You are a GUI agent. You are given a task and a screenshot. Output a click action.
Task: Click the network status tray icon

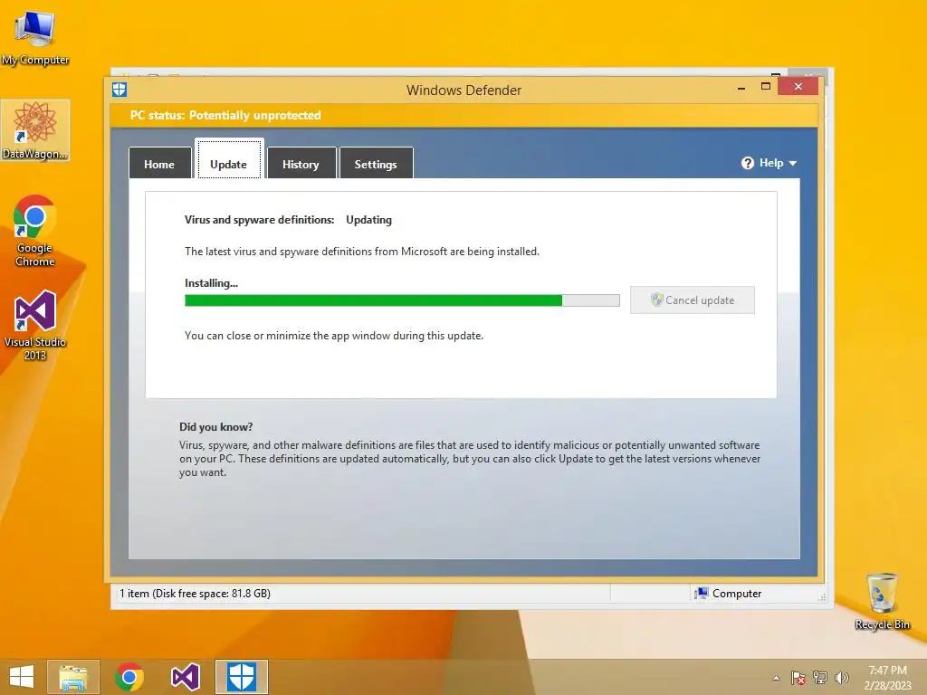820,678
